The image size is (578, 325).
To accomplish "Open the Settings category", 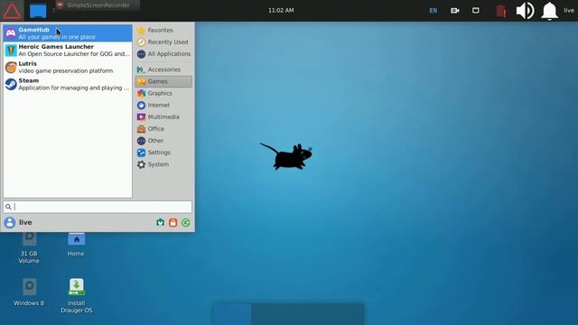I will (x=163, y=153).
